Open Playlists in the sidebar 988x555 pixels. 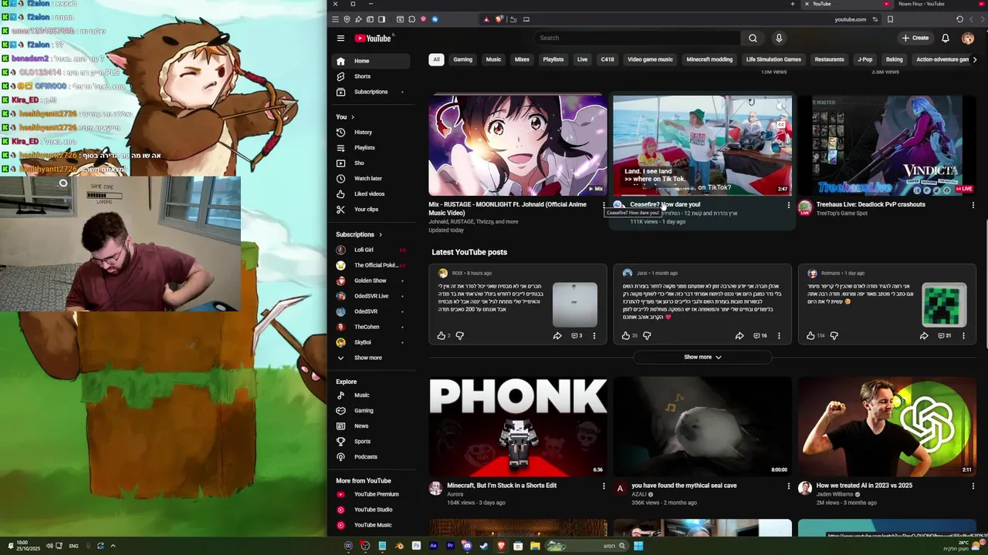pos(371,147)
